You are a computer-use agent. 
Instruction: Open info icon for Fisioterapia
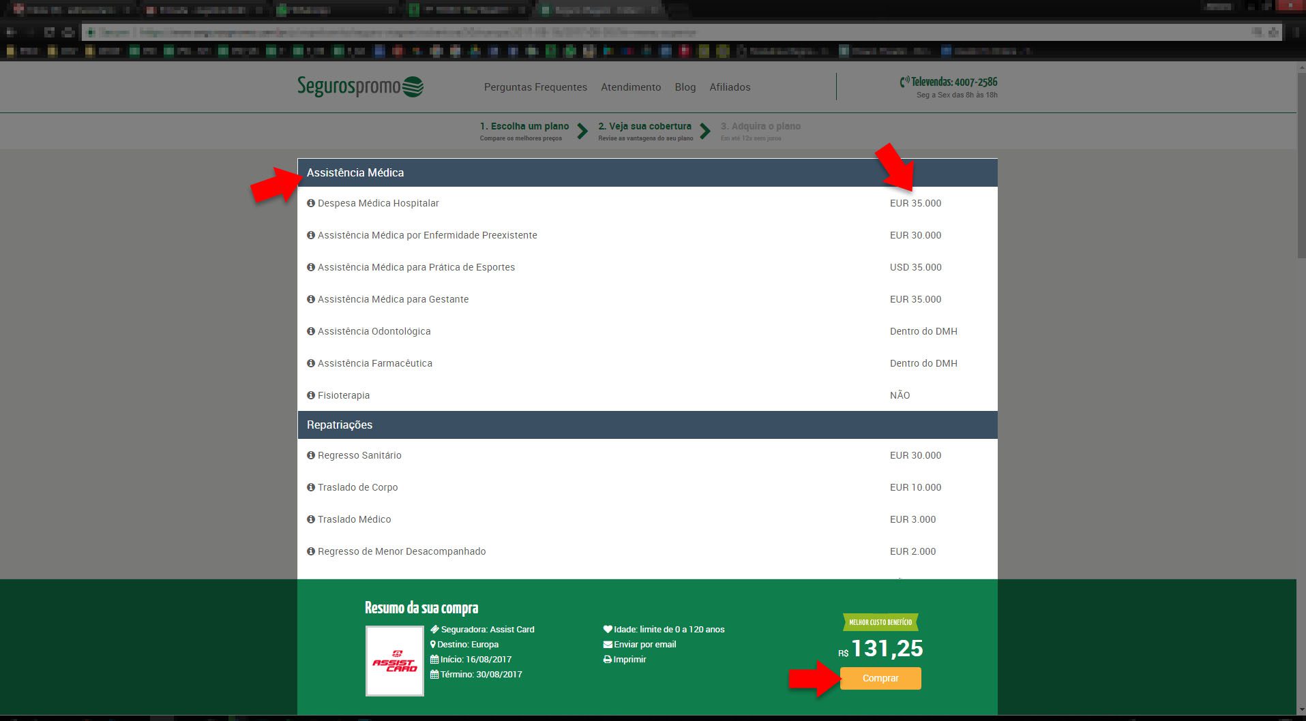tap(311, 395)
